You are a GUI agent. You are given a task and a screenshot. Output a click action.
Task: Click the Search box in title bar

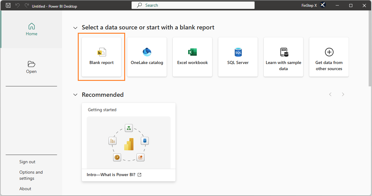193,5
